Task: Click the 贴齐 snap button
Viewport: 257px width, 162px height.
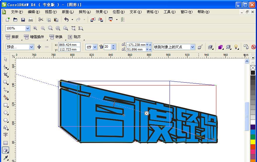Action: click(74, 37)
